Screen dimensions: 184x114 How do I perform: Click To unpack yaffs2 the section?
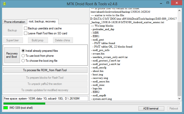pyautogui.click(x=45, y=84)
